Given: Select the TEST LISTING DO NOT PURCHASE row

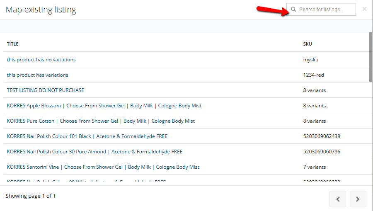Looking at the screenshot, I should (45, 90).
